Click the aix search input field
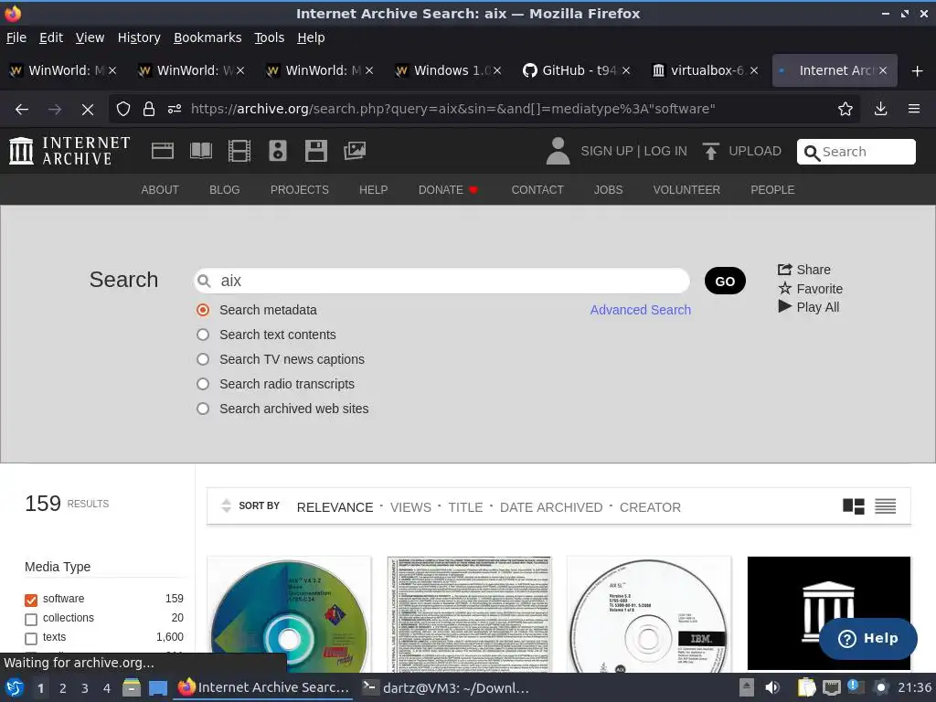This screenshot has height=702, width=936. pyautogui.click(x=441, y=281)
